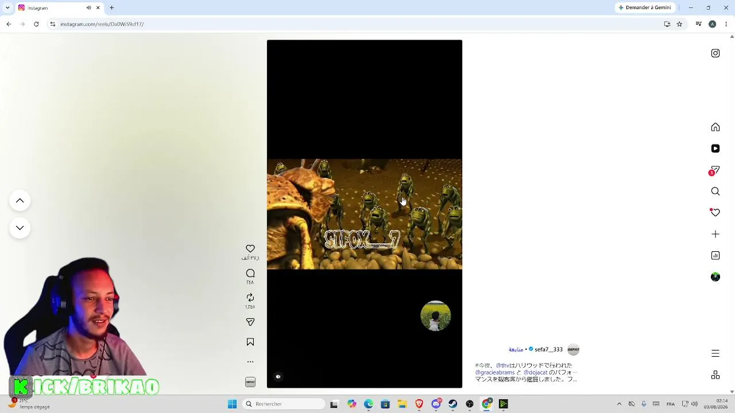Open the Windows Start menu
This screenshot has height=413, width=735.
[233, 404]
